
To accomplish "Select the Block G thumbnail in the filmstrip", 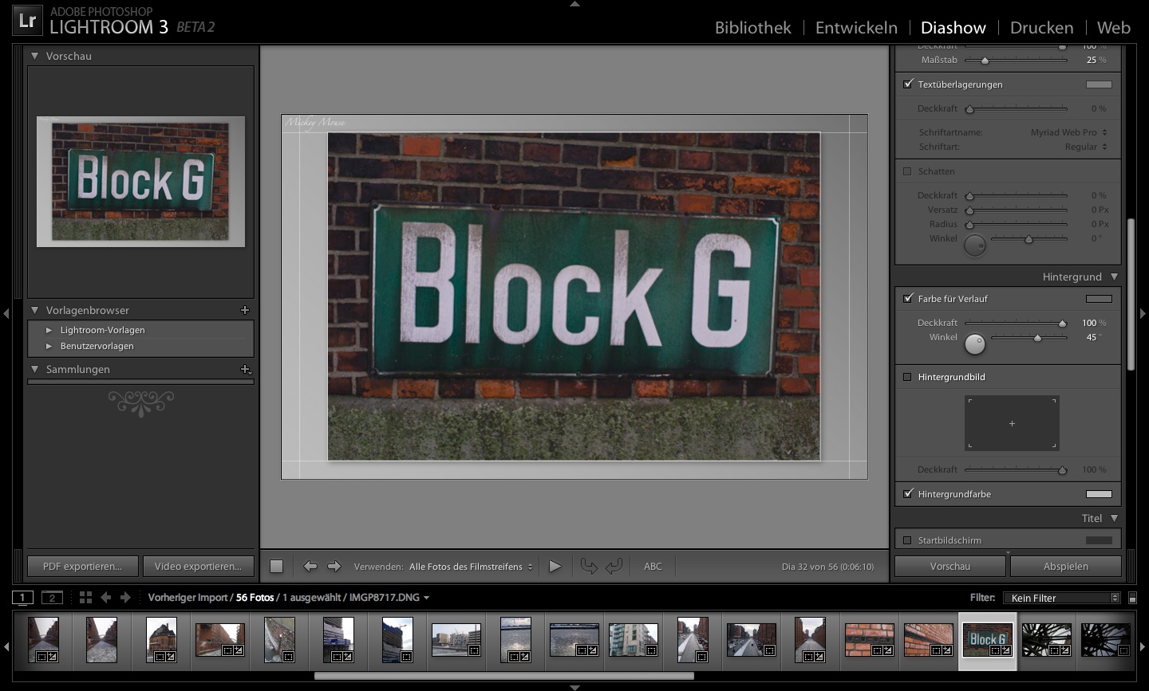I will 987,639.
